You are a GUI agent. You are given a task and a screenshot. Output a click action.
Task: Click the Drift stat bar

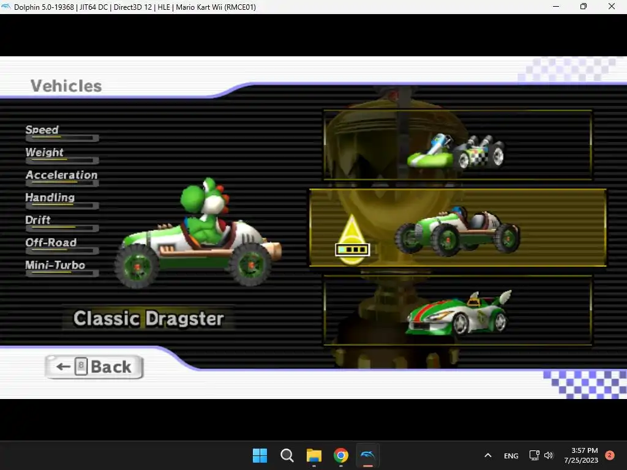[62, 228]
